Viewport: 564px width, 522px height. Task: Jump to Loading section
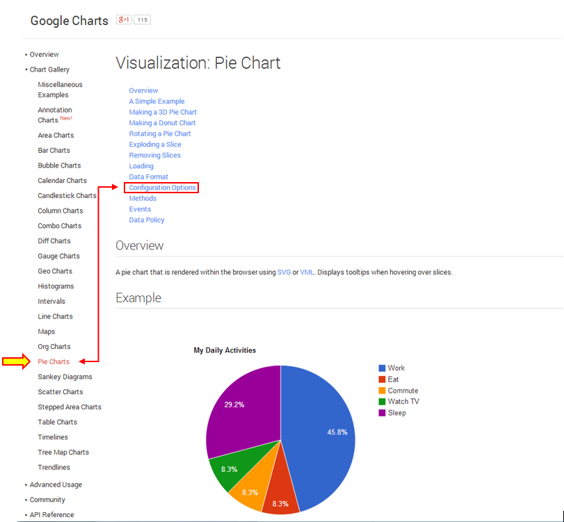pos(141,166)
